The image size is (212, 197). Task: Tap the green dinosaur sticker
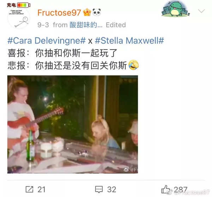click(x=176, y=9)
